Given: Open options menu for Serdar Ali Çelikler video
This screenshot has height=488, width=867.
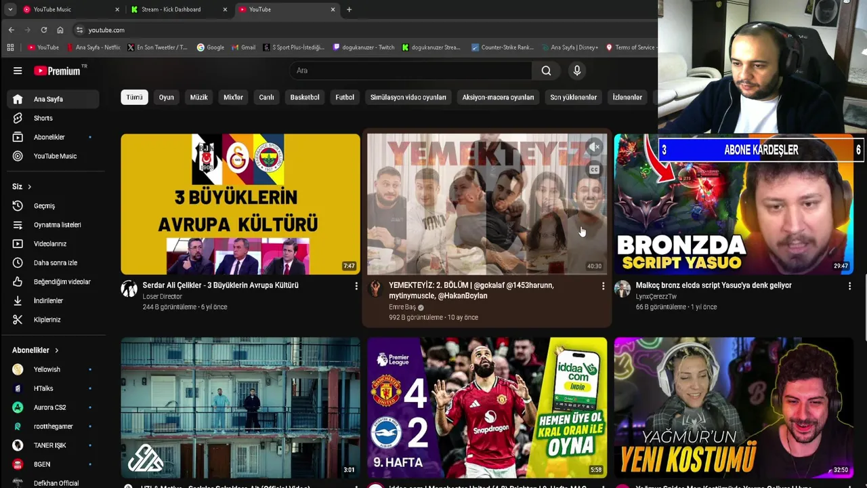Looking at the screenshot, I should (x=356, y=286).
